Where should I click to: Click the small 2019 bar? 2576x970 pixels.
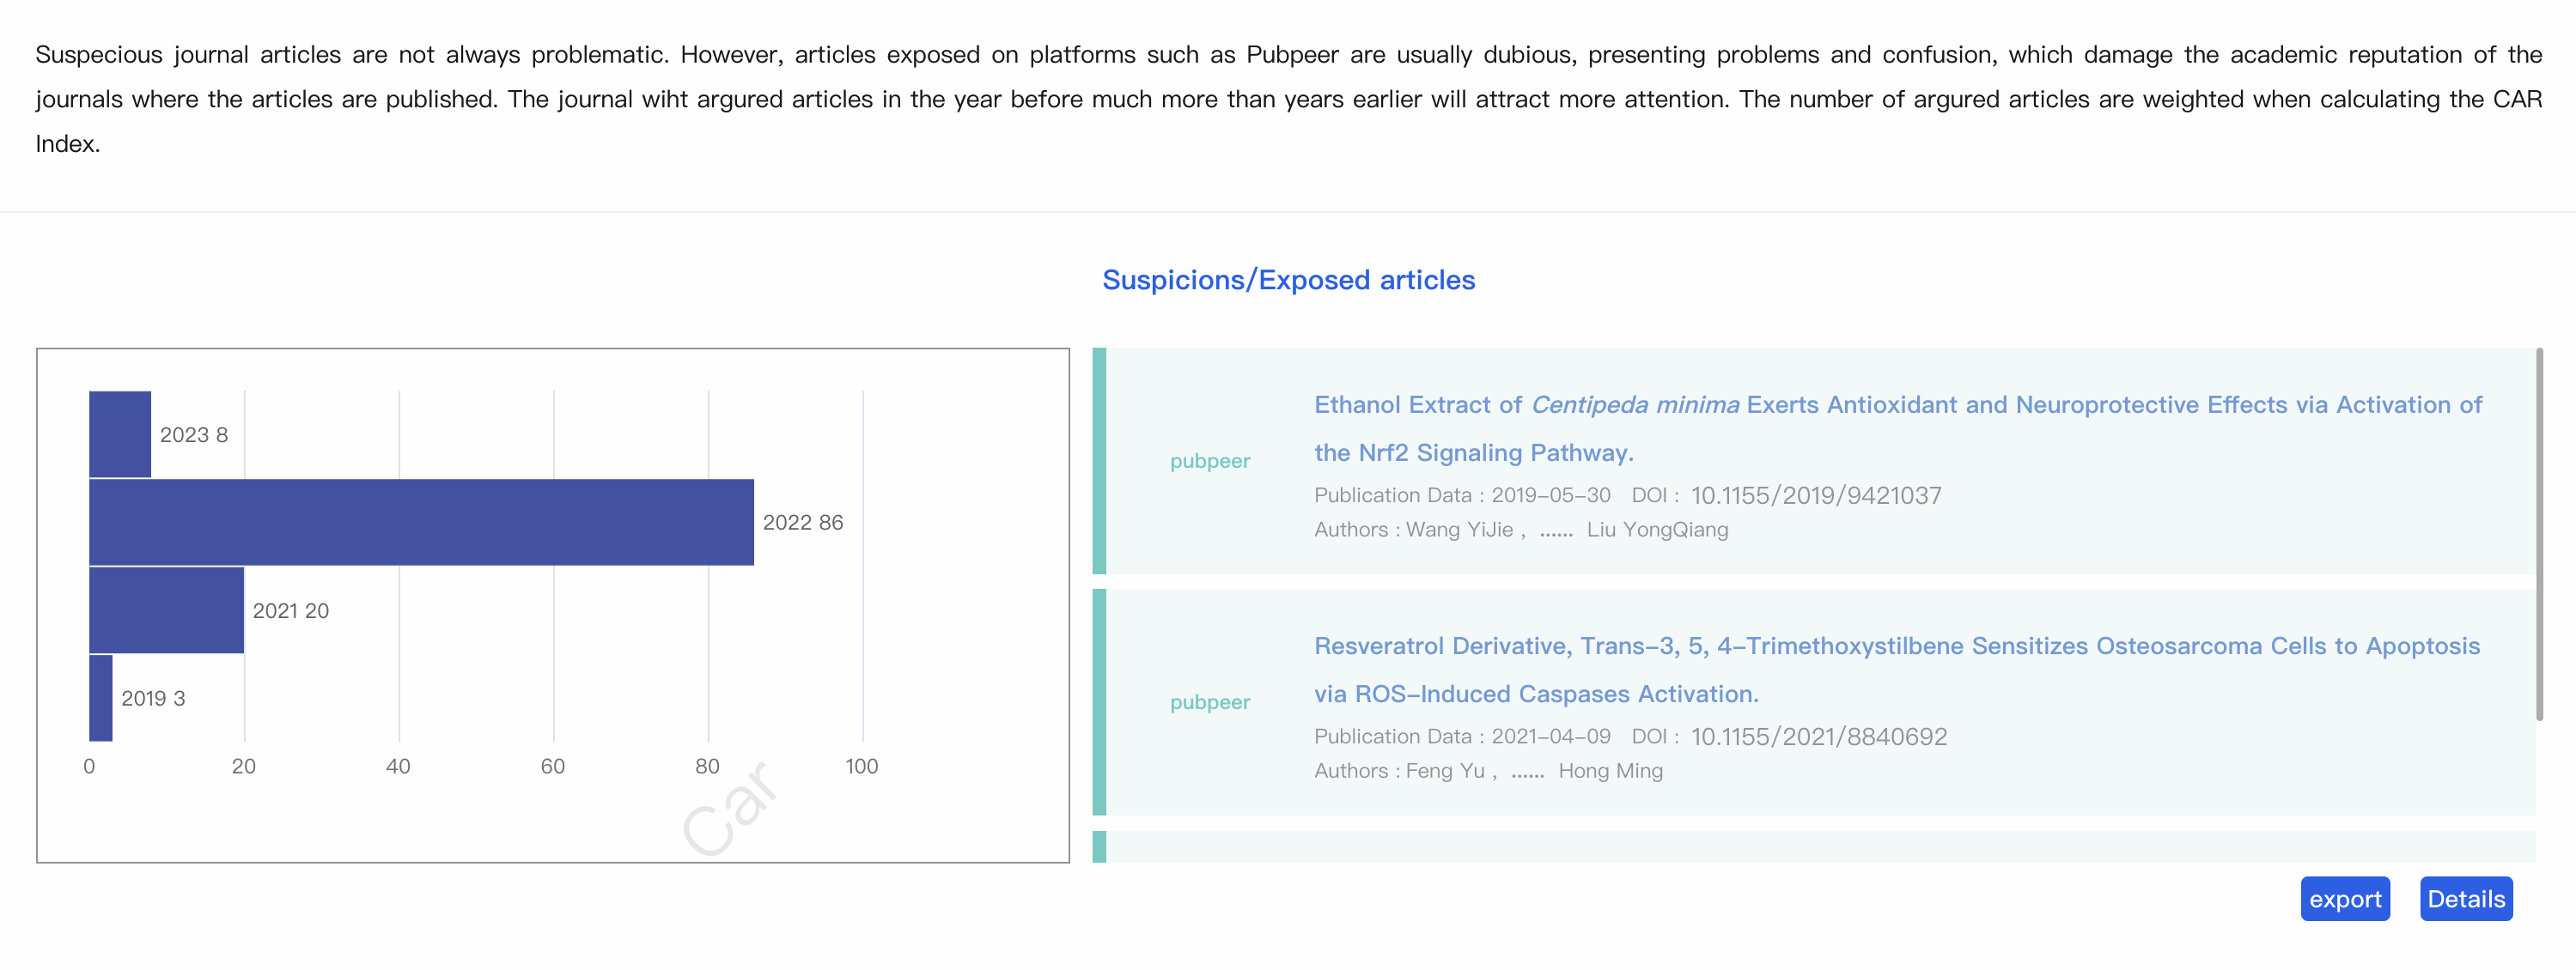pos(101,698)
